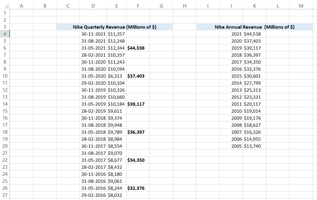Select cell showing $10,326
Screen dimensions: 317x200
[x=117, y=90]
